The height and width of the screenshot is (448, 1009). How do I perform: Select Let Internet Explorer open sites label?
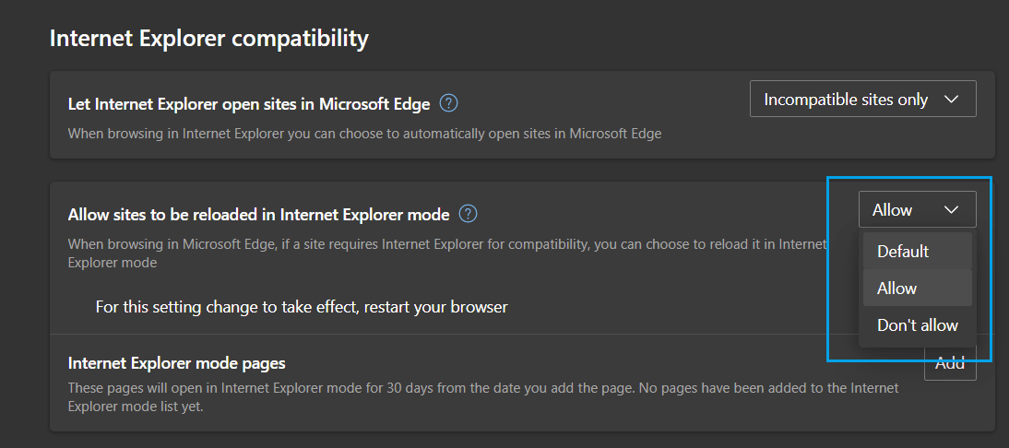[x=249, y=104]
